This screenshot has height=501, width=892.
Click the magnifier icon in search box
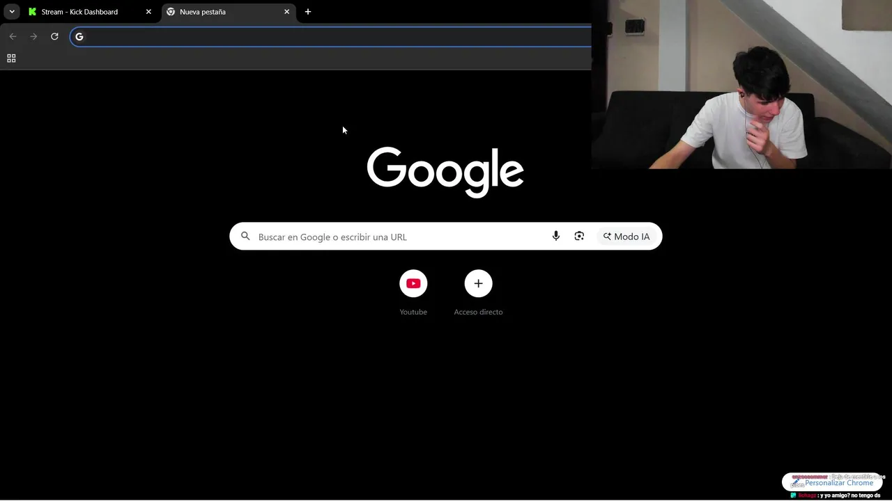tap(245, 237)
